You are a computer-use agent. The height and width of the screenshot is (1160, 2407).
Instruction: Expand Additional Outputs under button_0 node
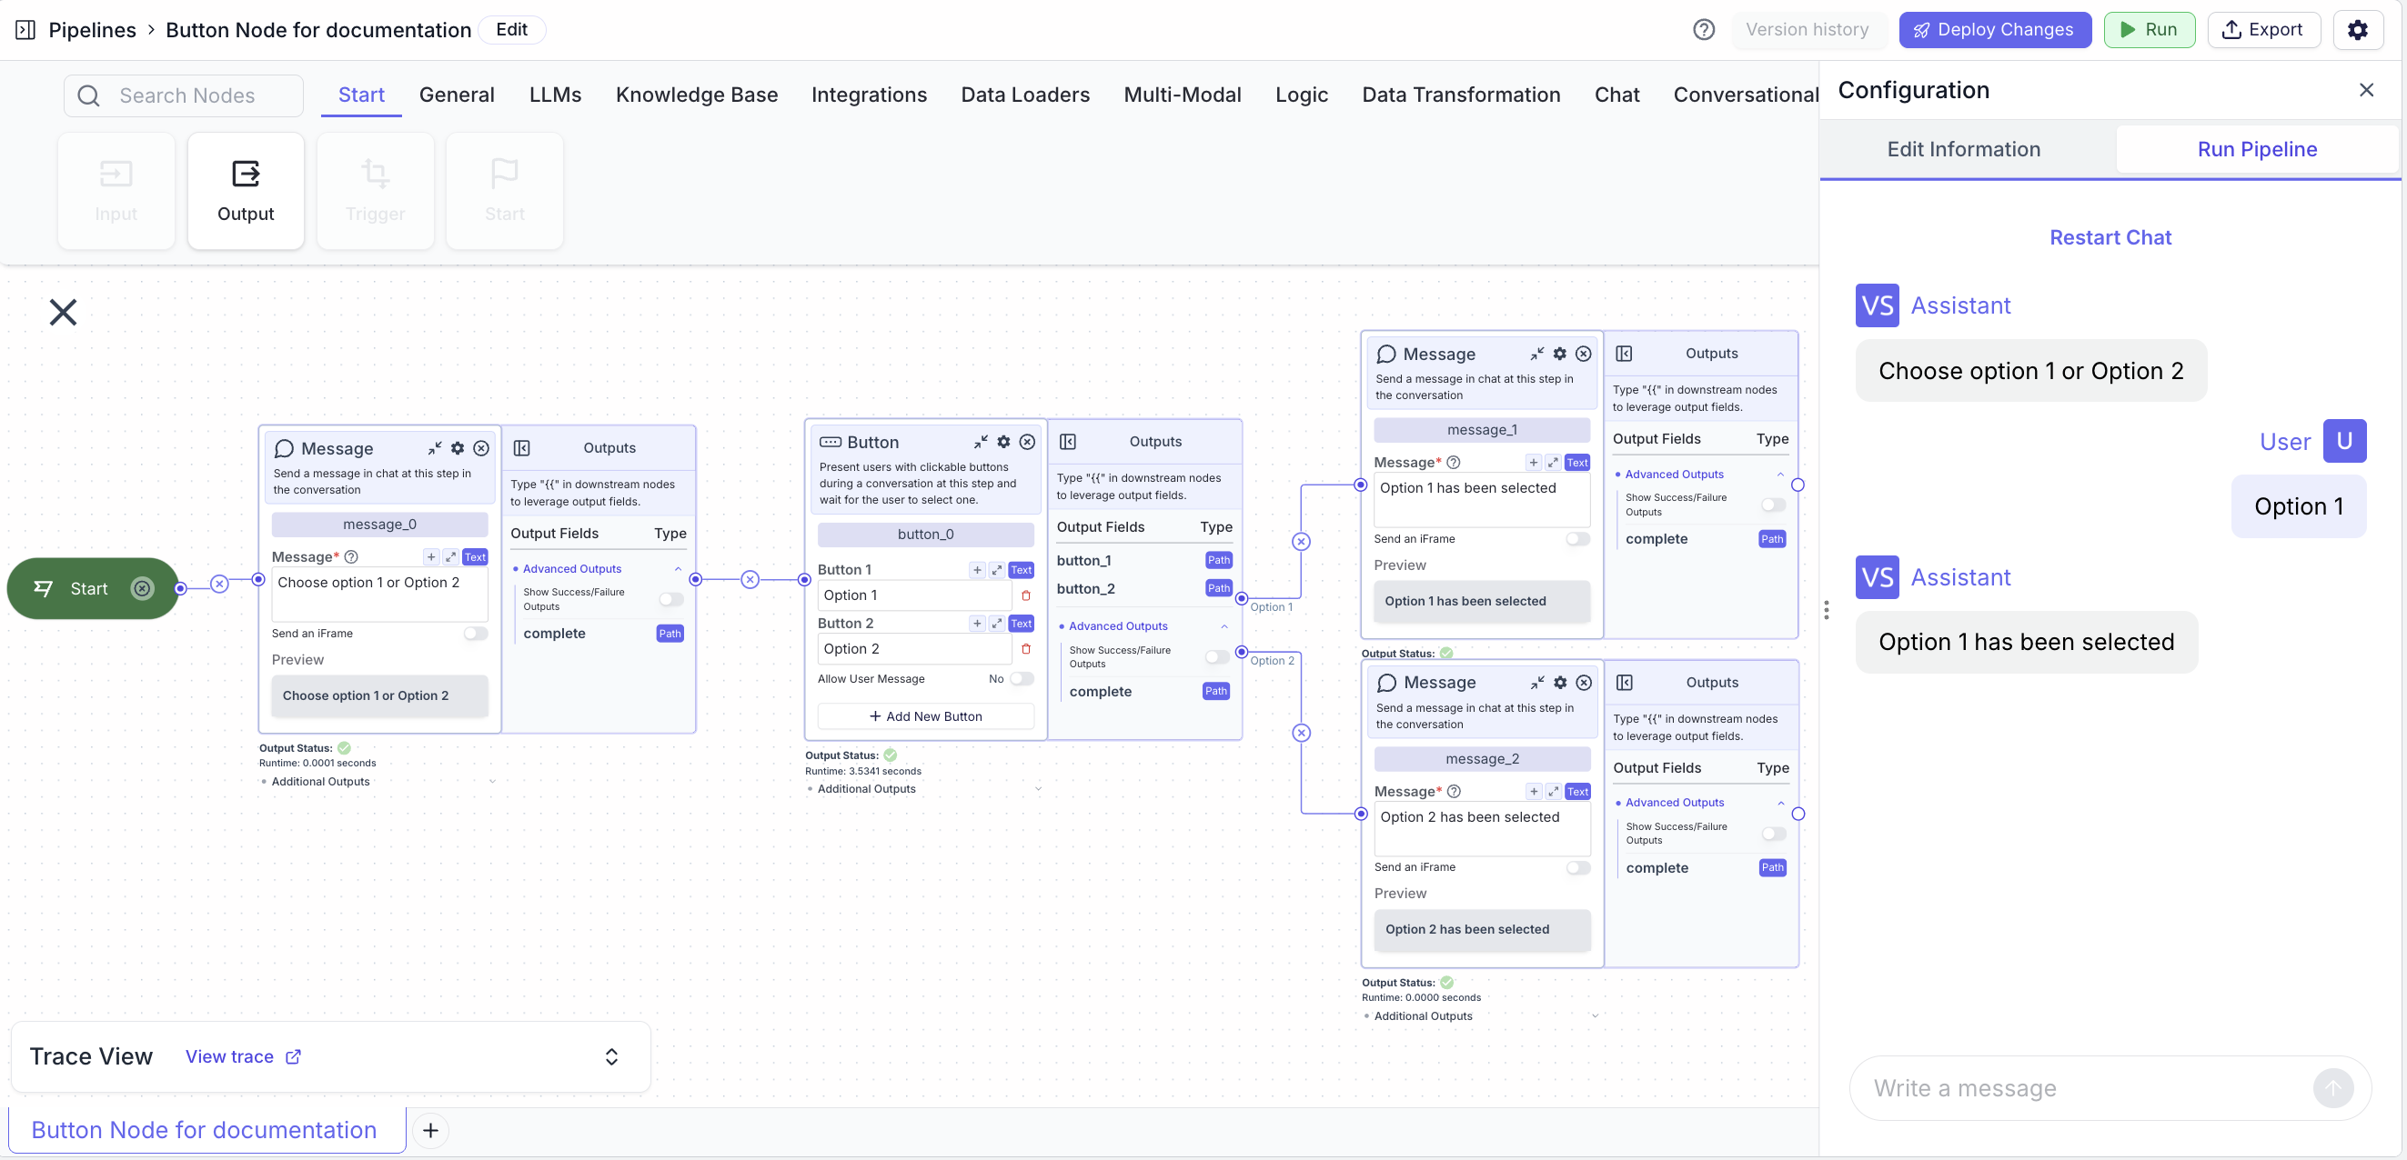pos(1038,789)
